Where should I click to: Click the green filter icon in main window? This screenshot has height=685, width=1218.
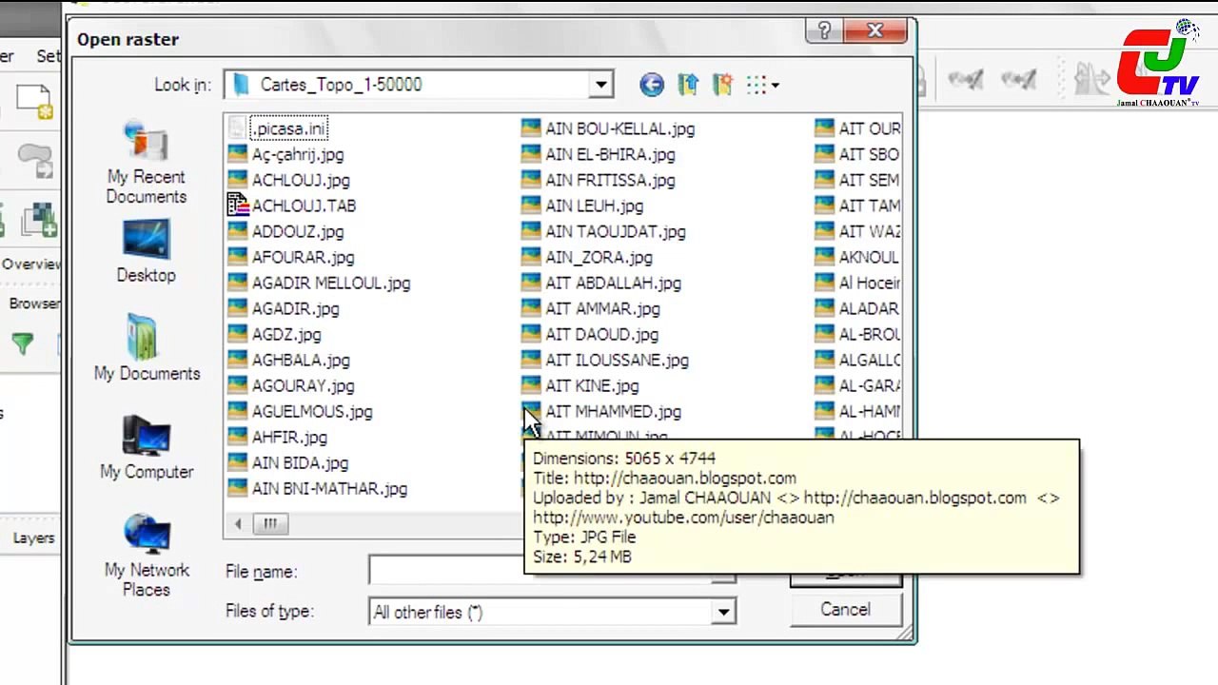click(23, 343)
